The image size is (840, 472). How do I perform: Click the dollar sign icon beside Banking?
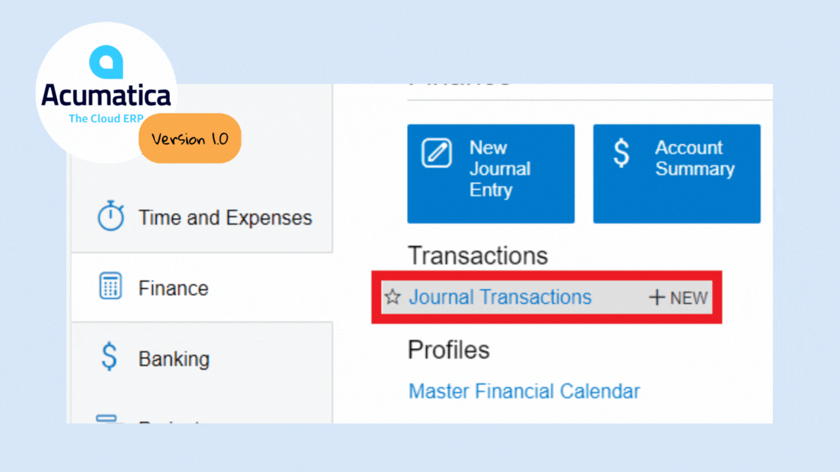(x=110, y=357)
